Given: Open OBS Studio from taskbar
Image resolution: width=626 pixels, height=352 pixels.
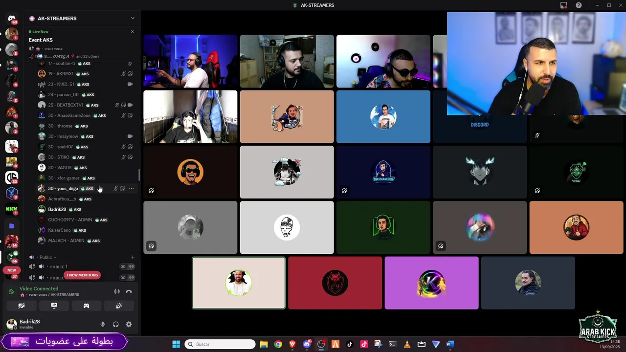Looking at the screenshot, I should click(321, 344).
